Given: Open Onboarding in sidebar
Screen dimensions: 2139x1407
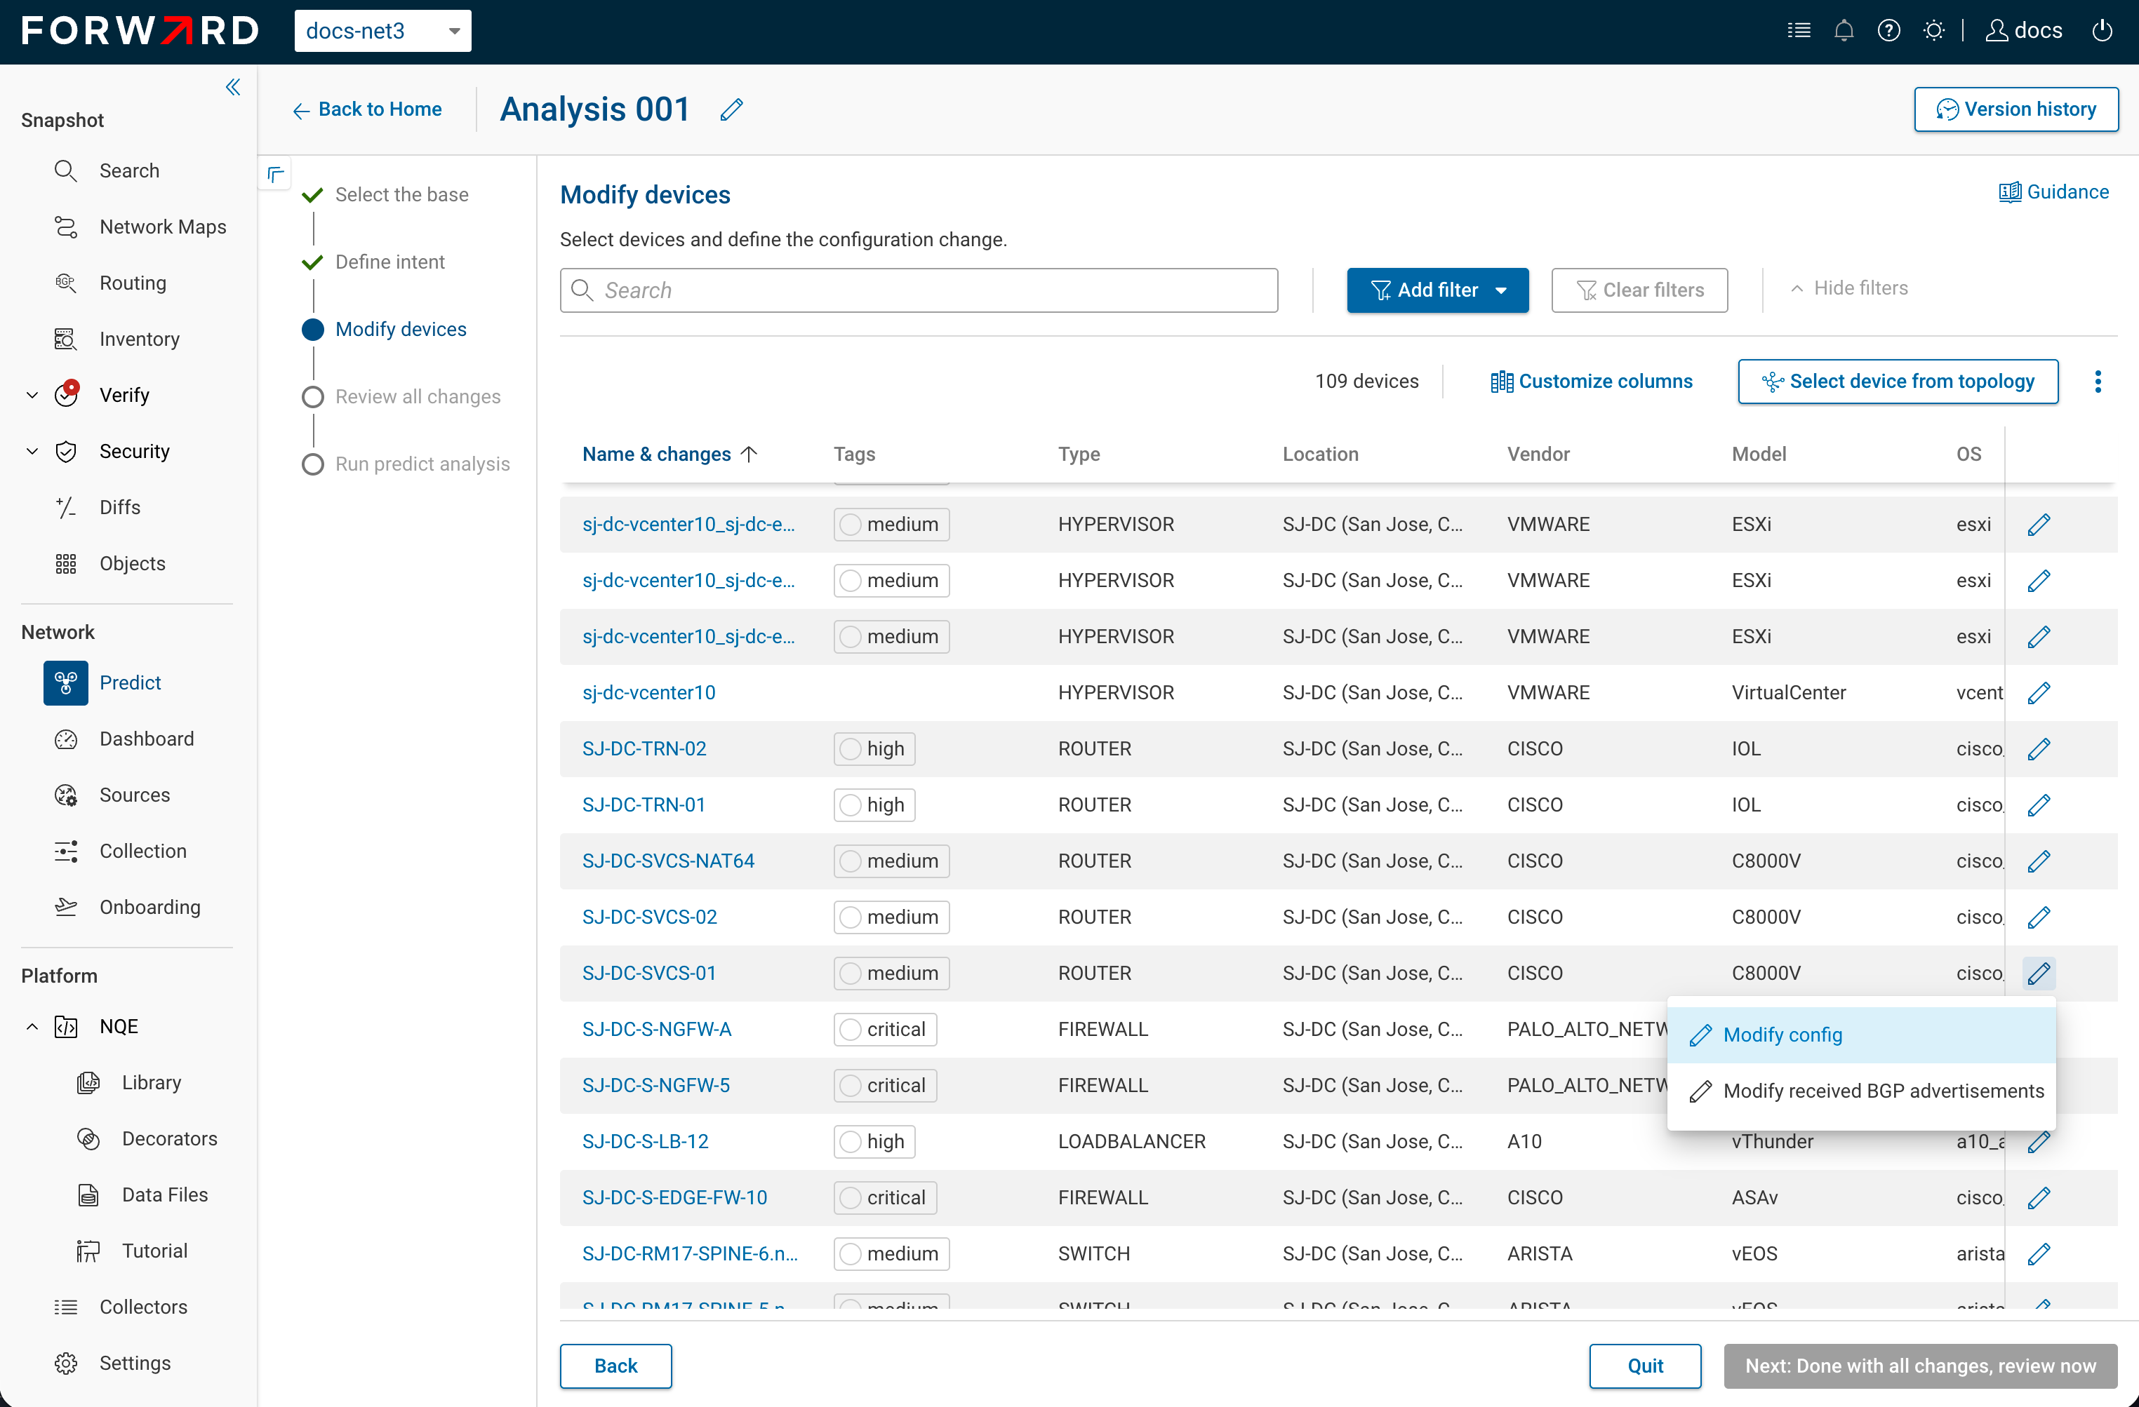Looking at the screenshot, I should point(149,908).
